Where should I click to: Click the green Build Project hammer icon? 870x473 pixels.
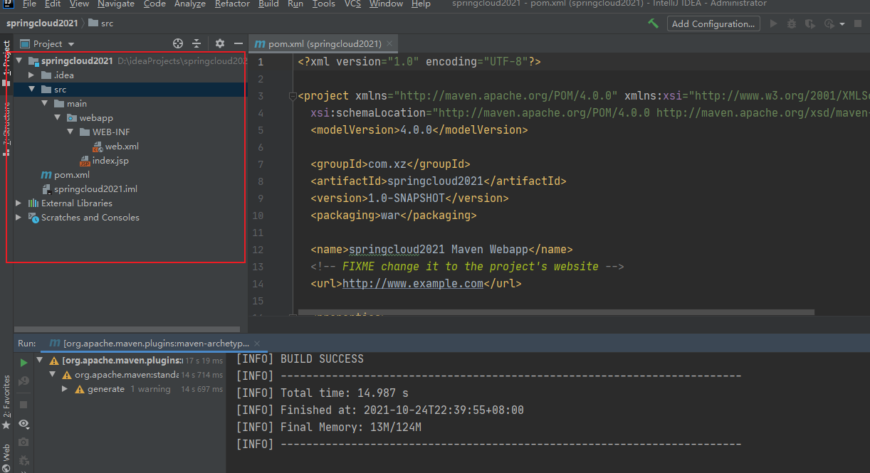(x=653, y=23)
